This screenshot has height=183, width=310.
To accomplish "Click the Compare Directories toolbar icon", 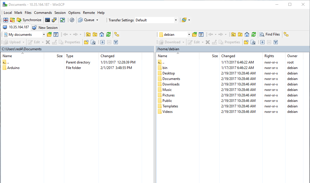I will (6, 20).
